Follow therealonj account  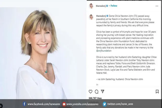(114, 6)
